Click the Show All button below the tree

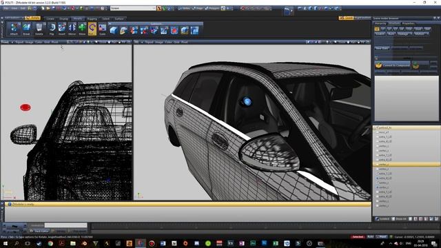pos(400,219)
